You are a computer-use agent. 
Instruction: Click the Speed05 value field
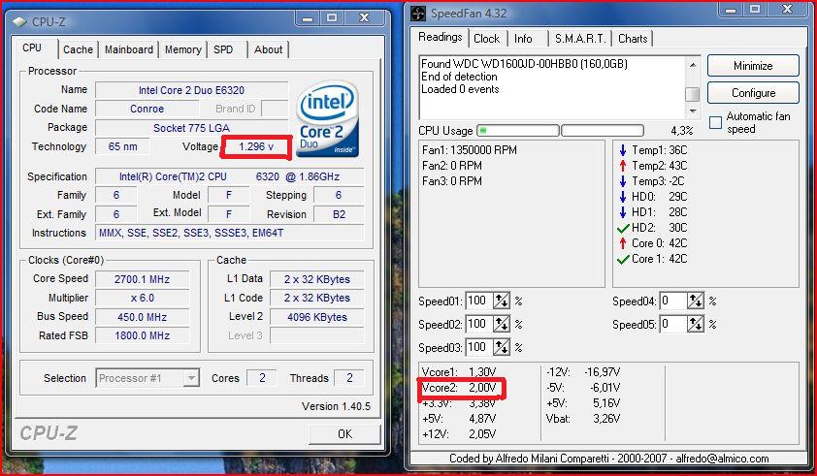(x=673, y=324)
